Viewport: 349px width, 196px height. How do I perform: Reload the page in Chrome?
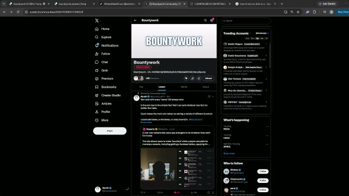[x=18, y=12]
